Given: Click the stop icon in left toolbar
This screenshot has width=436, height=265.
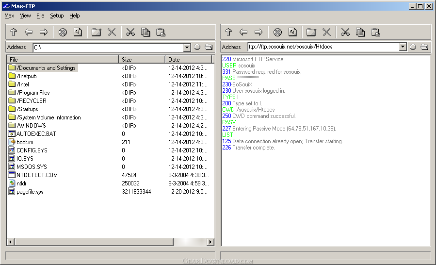Looking at the screenshot, I should pos(63,33).
